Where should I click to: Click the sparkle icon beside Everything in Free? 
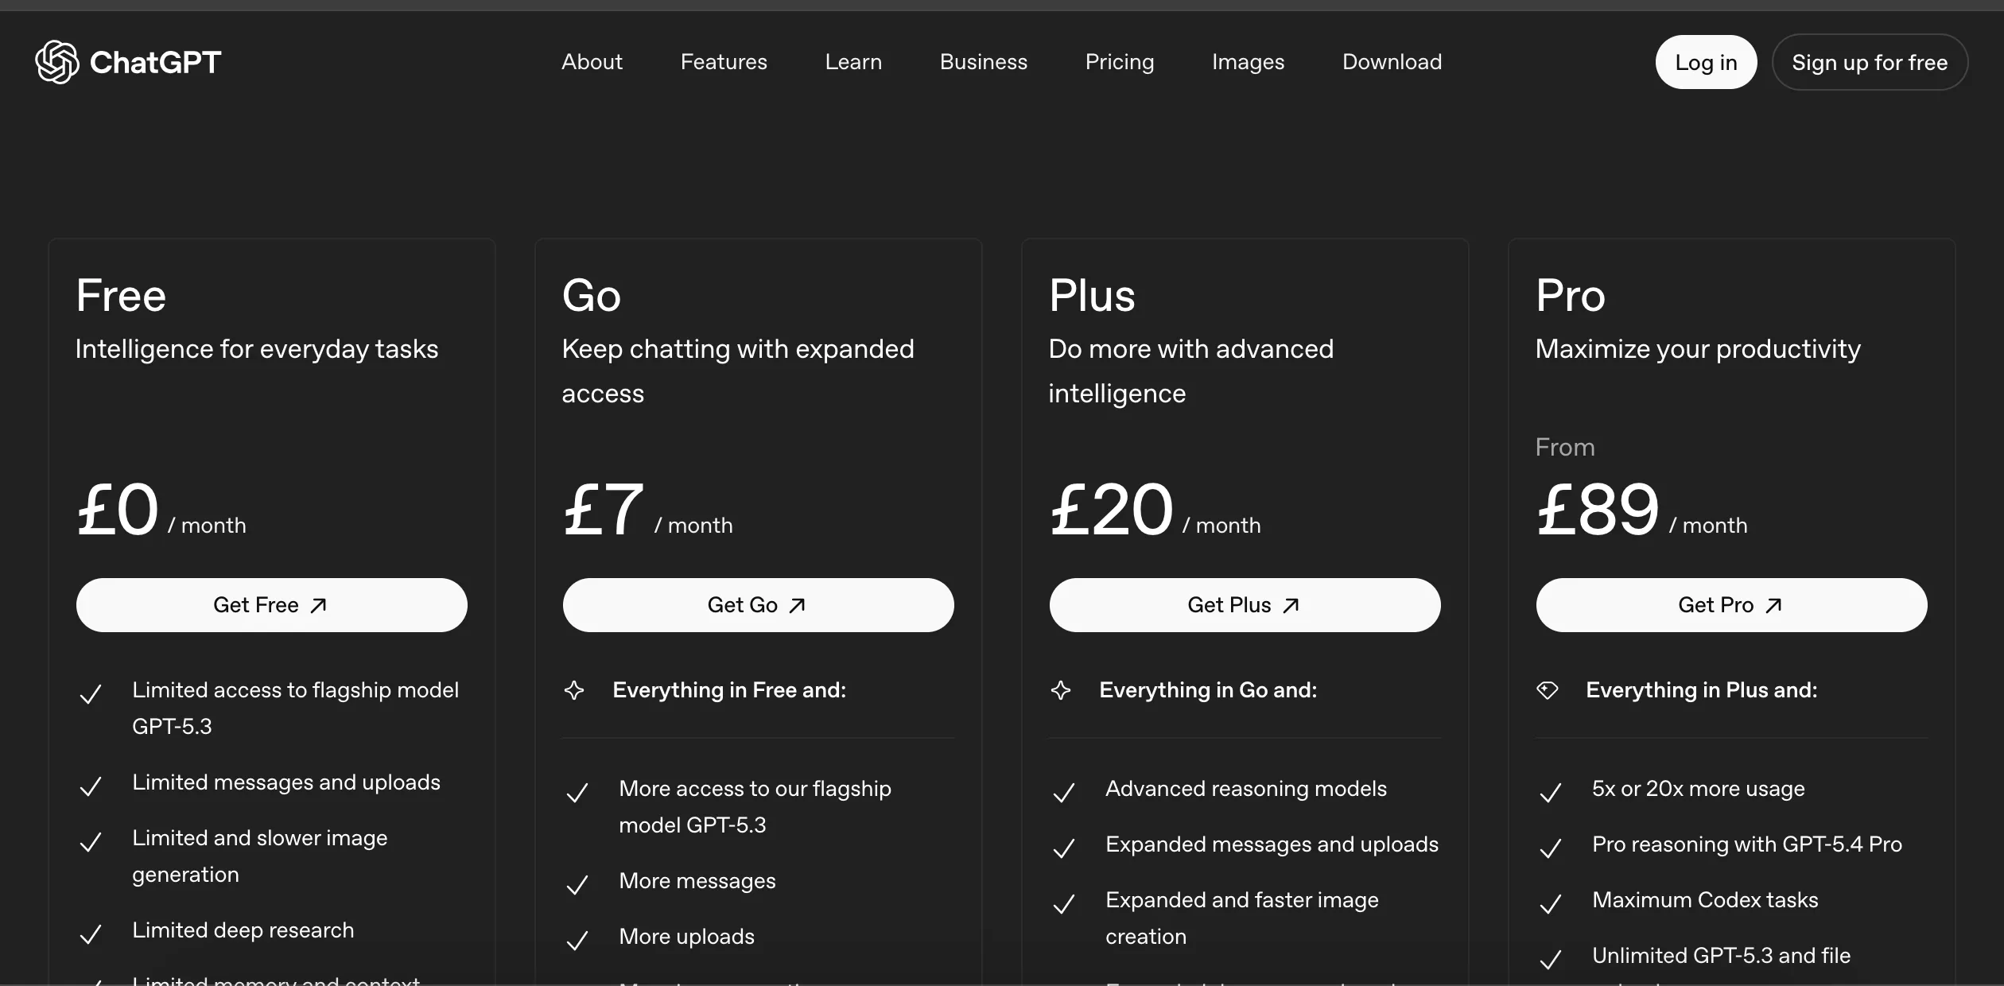[574, 690]
